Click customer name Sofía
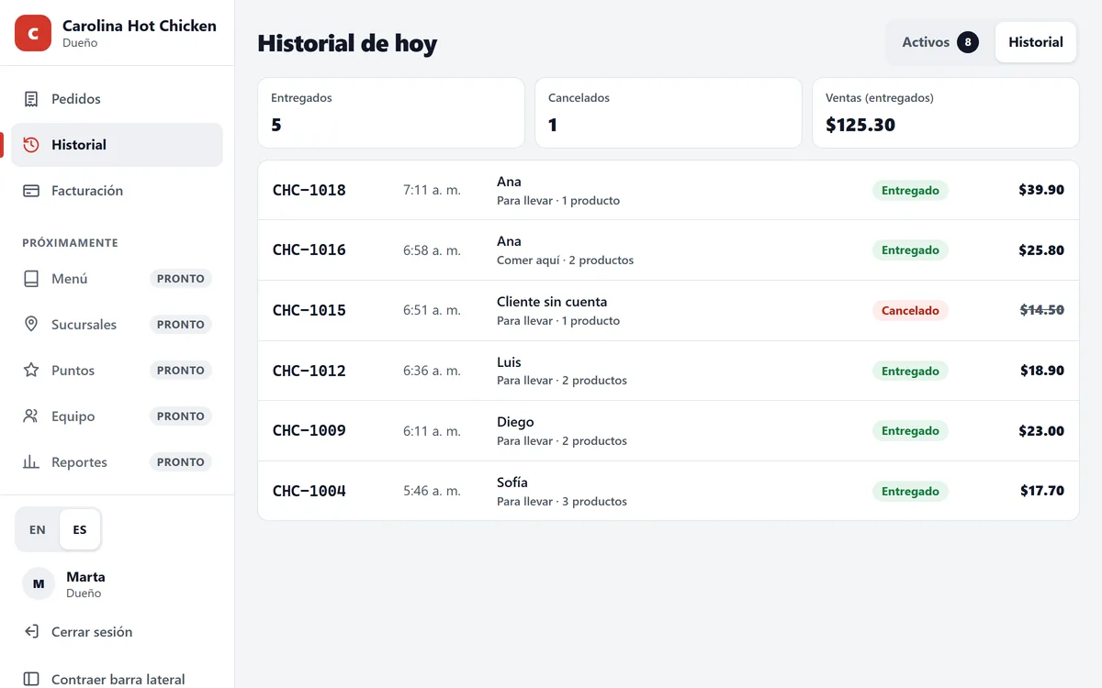 [x=512, y=483]
